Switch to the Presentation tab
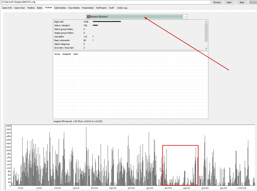 (x=88, y=8)
